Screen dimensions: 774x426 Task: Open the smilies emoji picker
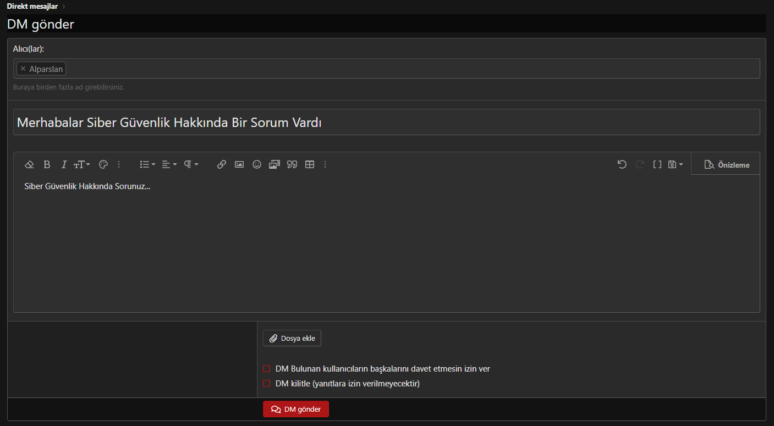[257, 164]
